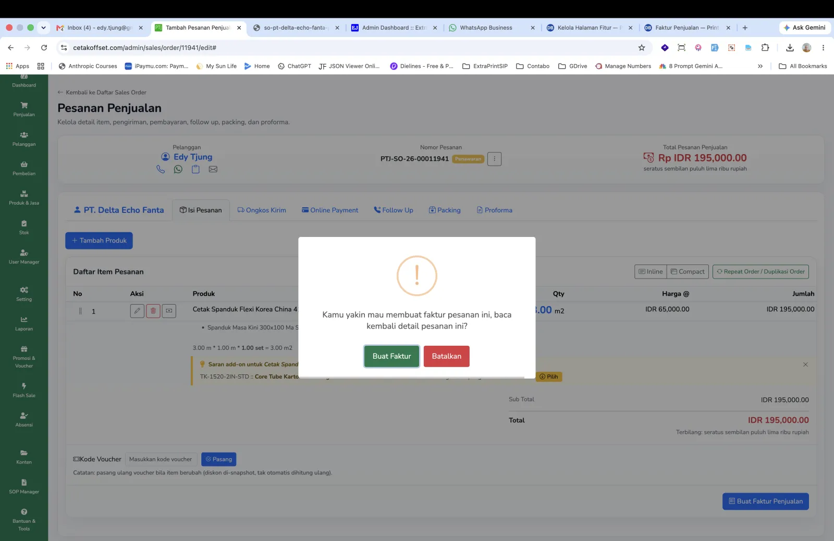Open Laporan sidebar section
Viewport: 834px width, 541px height.
point(24,324)
